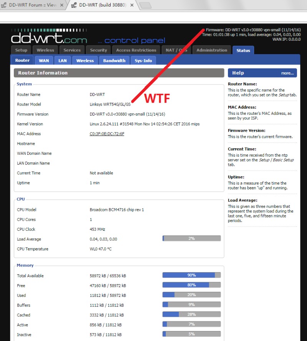Switch to the DD-WRT Forum browser tab
The height and width of the screenshot is (341, 307).
[33, 5]
